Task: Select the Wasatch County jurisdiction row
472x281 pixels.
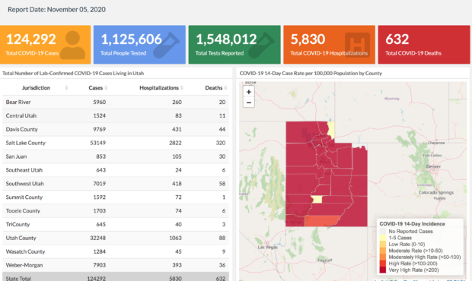Action: tap(116, 251)
